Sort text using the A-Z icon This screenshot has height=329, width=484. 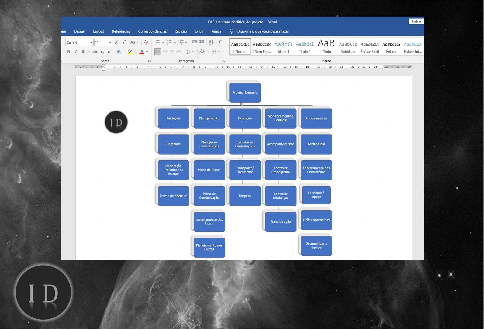(x=211, y=43)
